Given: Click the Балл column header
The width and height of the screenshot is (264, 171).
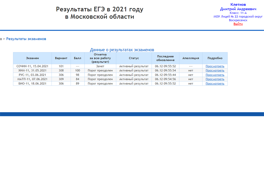Looking at the screenshot, I should pos(77,58).
